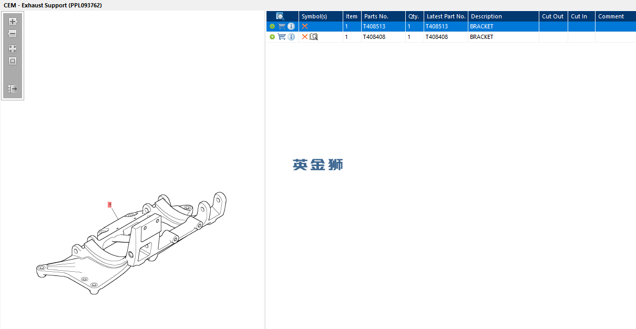This screenshot has width=636, height=329.
Task: Click the green gear icon for T408513
Action: pos(272,26)
